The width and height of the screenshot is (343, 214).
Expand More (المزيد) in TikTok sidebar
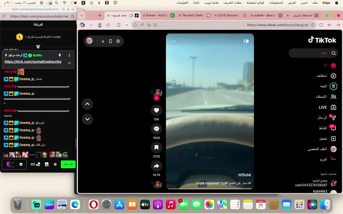[328, 159]
